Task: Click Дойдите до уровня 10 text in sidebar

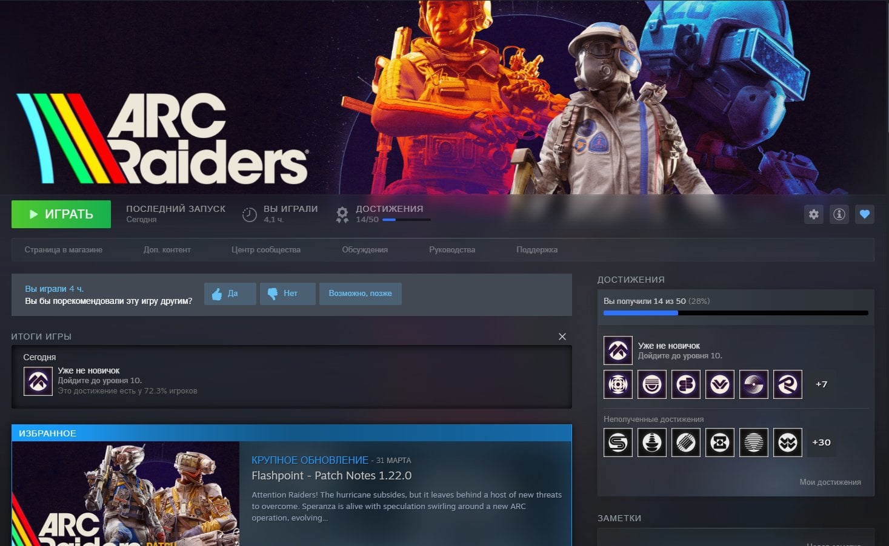Action: coord(680,356)
